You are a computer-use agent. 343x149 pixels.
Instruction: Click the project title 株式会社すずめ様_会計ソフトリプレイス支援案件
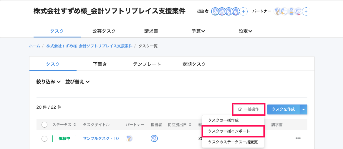(x=109, y=11)
